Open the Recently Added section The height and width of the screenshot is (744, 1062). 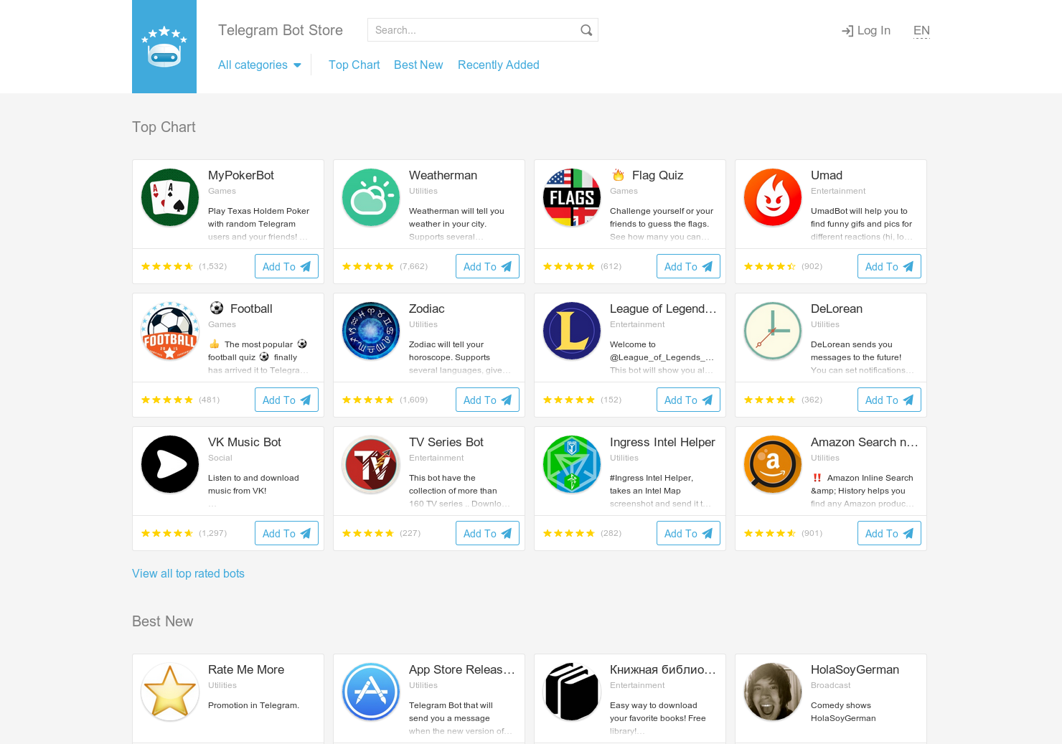498,65
